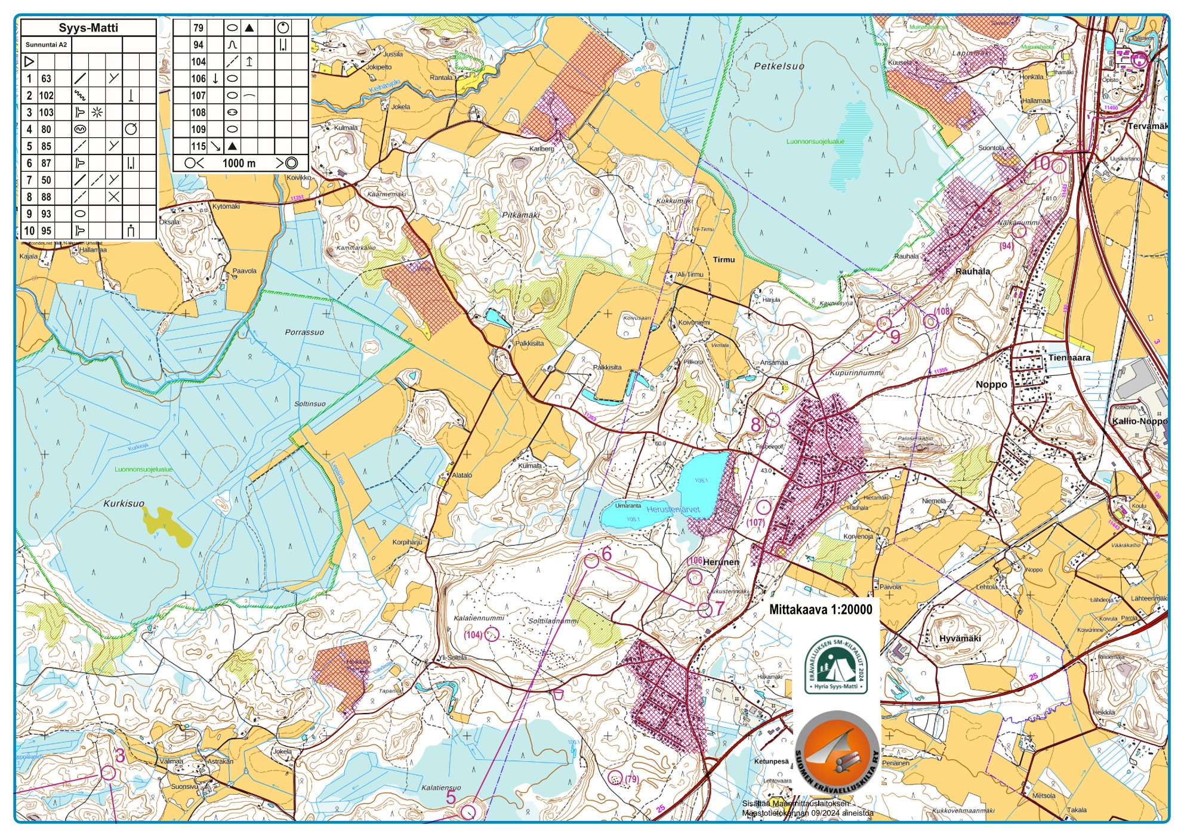
Task: Click control code 93 in row 9
Action: point(46,214)
